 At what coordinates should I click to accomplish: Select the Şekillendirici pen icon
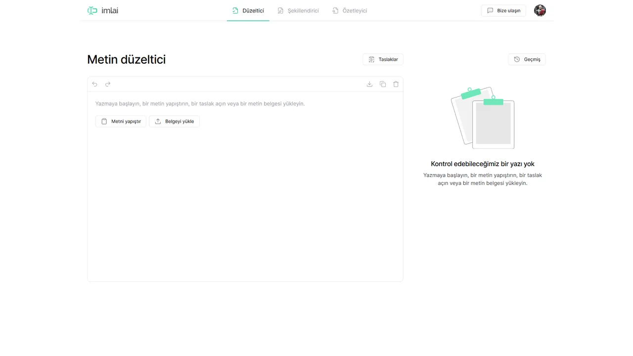coord(280,10)
